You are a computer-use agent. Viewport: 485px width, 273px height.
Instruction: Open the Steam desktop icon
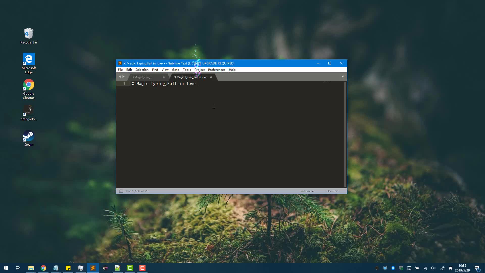pyautogui.click(x=29, y=138)
